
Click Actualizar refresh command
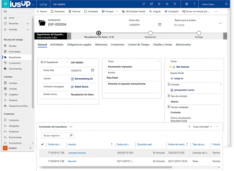(x=91, y=11)
